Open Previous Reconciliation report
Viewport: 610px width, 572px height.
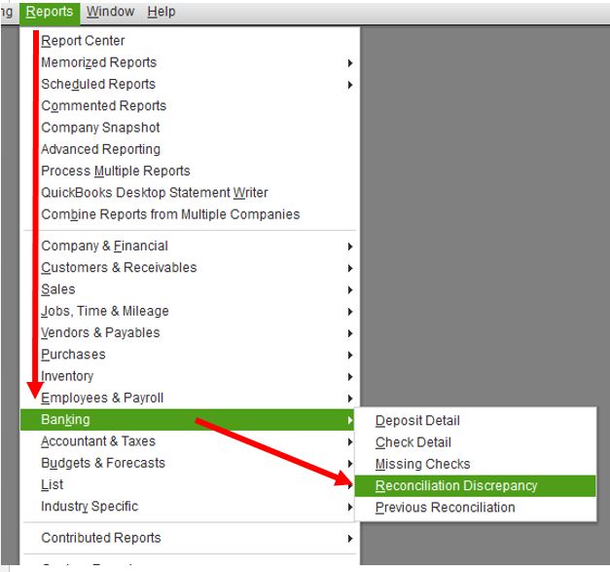coord(475,508)
